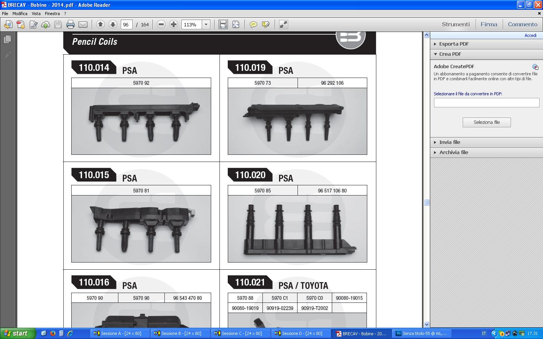Click part number 96 543 470 80
The height and width of the screenshot is (339, 543).
(187, 298)
